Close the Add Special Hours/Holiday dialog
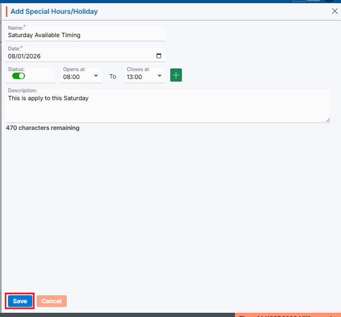Viewport: 341px width, 317px height. coord(335,11)
